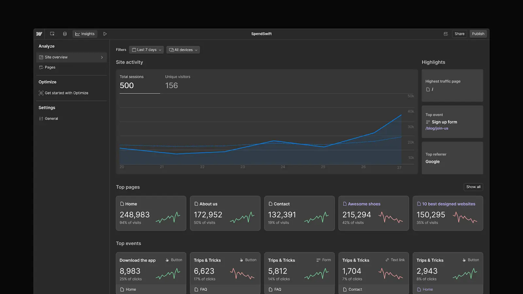Open the /blog/join-us sign up form link
The image size is (523, 294).
437,128
